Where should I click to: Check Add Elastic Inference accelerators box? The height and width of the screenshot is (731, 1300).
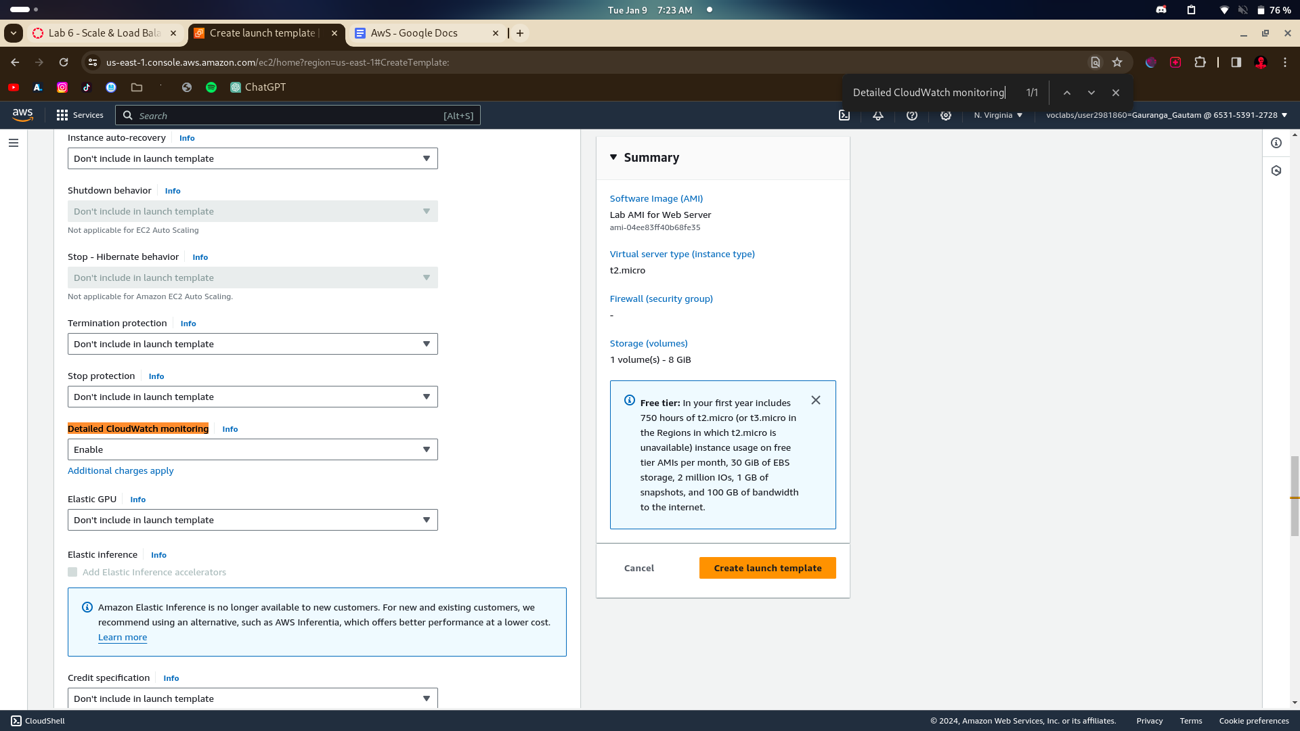click(x=72, y=573)
